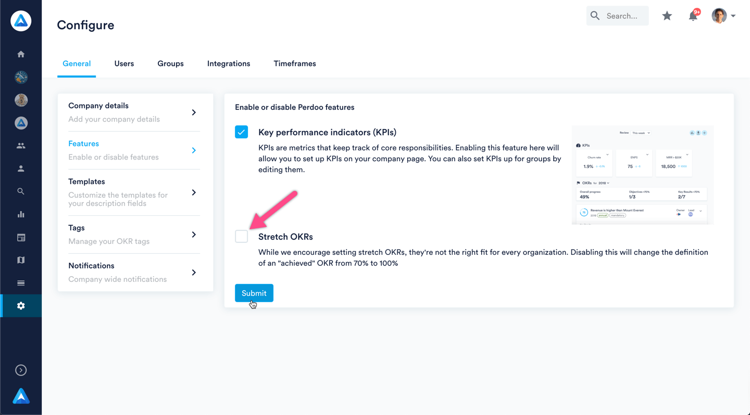Disable the Key performance indicators checkbox
This screenshot has width=750, height=415.
pos(241,132)
